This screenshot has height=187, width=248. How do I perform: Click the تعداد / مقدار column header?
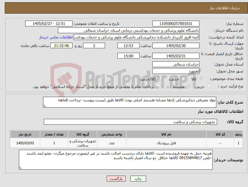click(x=54, y=134)
